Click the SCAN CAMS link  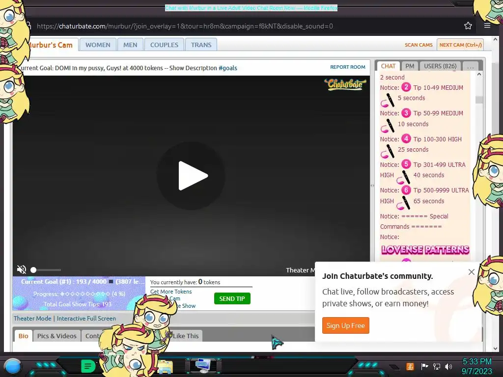(x=419, y=45)
